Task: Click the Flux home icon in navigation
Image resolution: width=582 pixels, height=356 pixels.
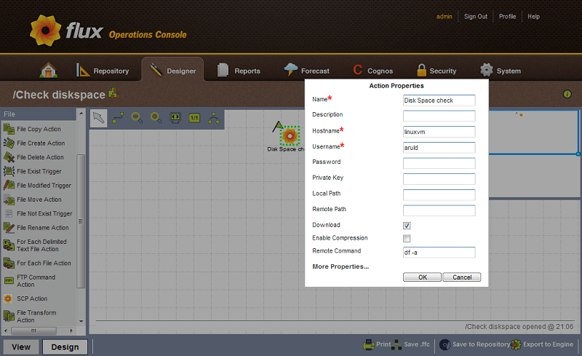Action: click(x=48, y=71)
